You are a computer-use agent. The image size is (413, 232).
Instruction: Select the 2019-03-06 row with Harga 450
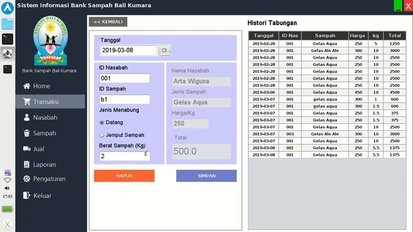[x=327, y=92]
